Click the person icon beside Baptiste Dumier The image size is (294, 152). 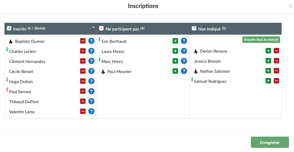(11, 41)
